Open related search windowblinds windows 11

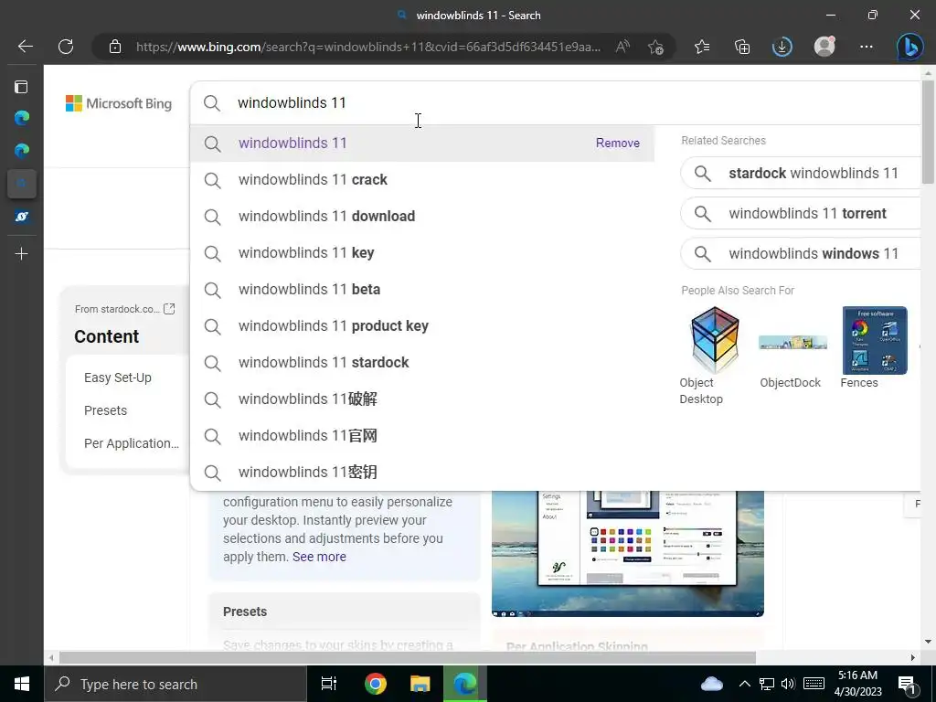(801, 253)
